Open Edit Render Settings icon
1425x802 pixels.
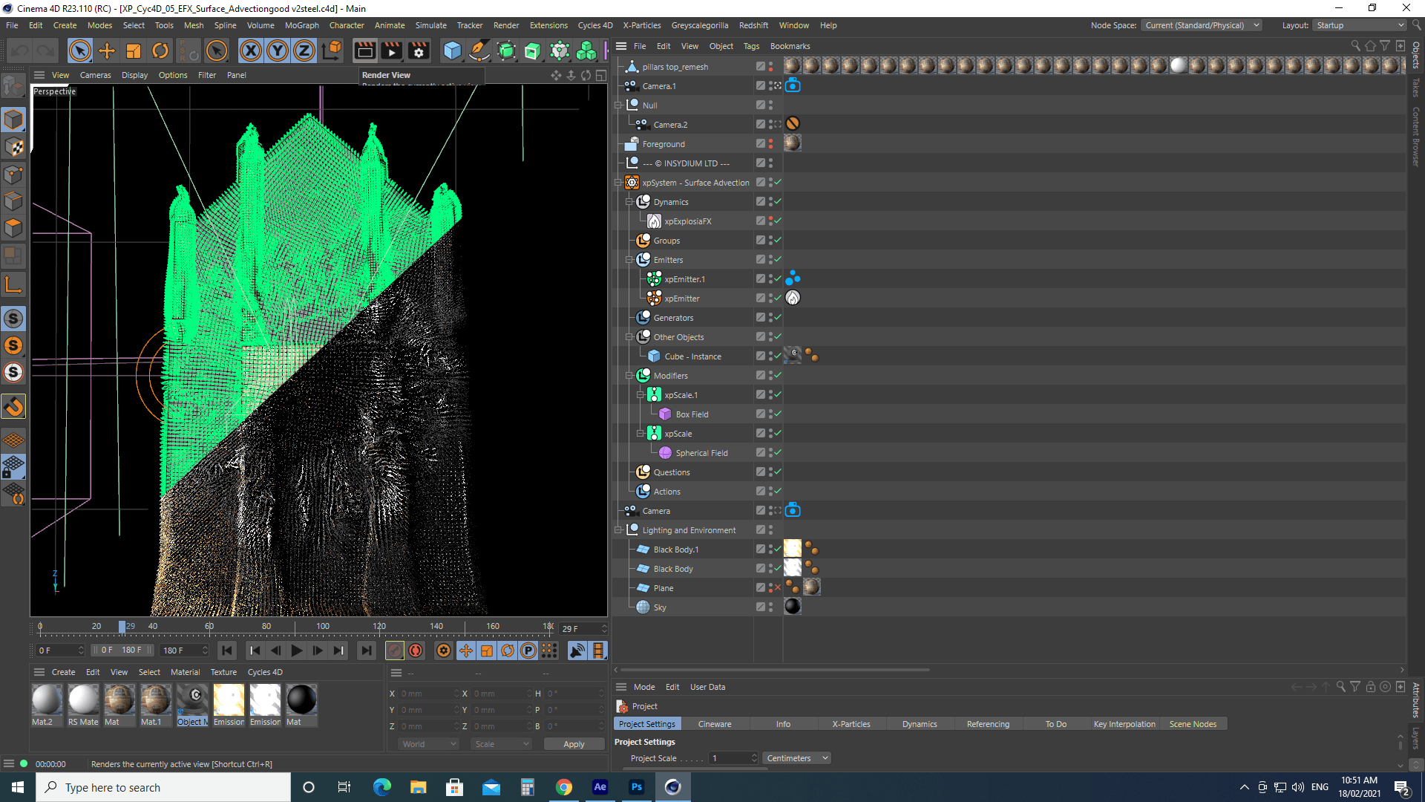tap(419, 50)
